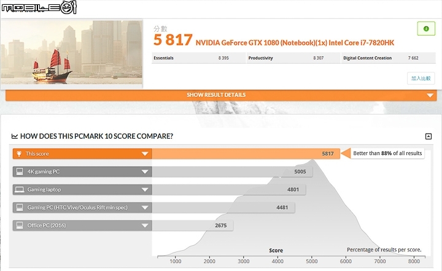The image size is (442, 271).
Task: Click the HOW DOES THIS PCMARK 10 SCORE COMPARE heading
Action: (97, 136)
